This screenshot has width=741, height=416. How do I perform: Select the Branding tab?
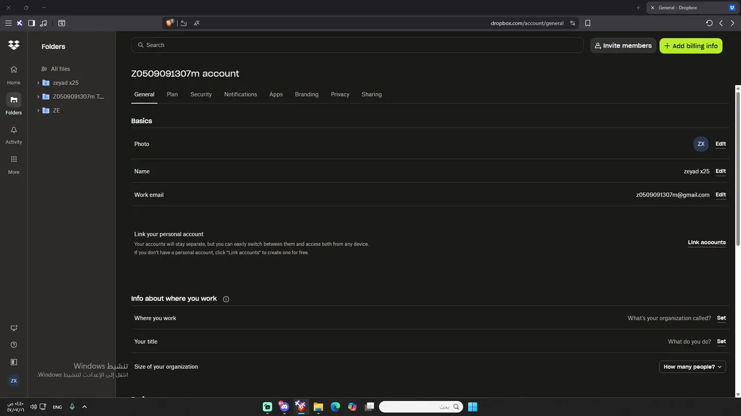307,94
